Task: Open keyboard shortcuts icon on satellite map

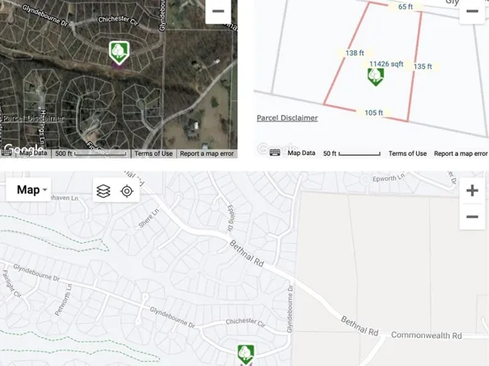Action: coord(7,153)
